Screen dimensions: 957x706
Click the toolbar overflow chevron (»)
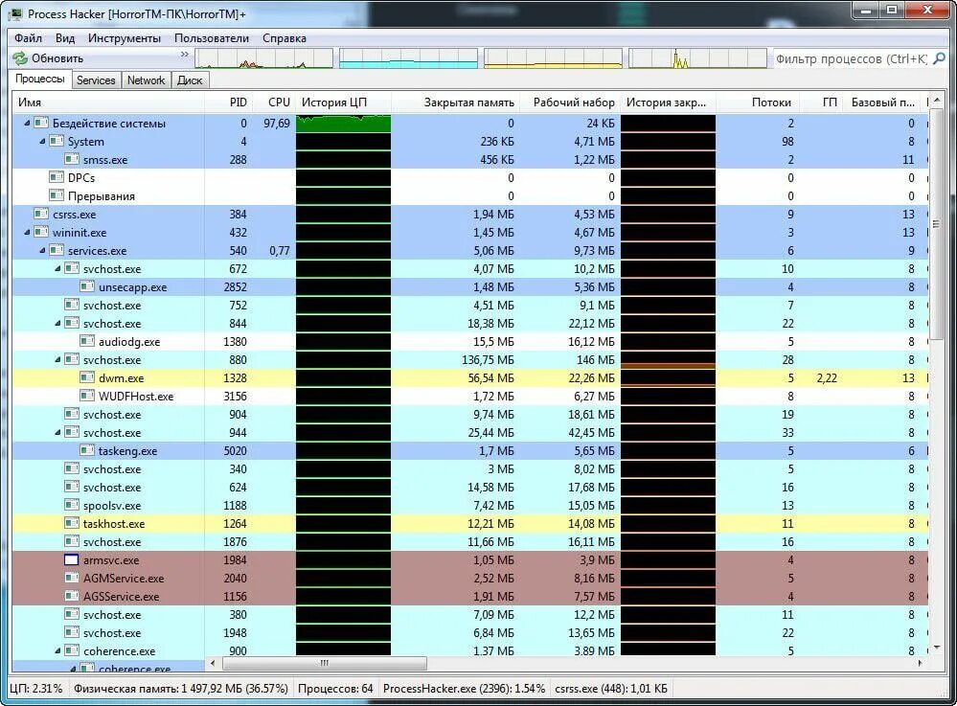click(x=184, y=55)
